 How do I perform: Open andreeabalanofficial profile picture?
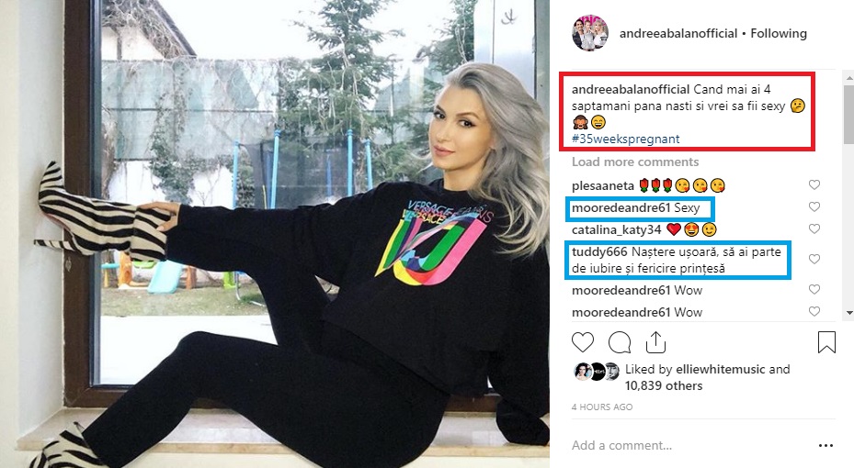click(590, 33)
